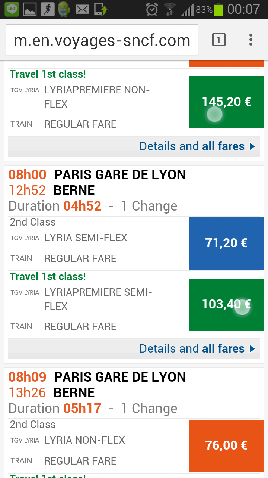The width and height of the screenshot is (268, 478).
Task: Tap the Android robot notification icon
Action: tap(64, 9)
